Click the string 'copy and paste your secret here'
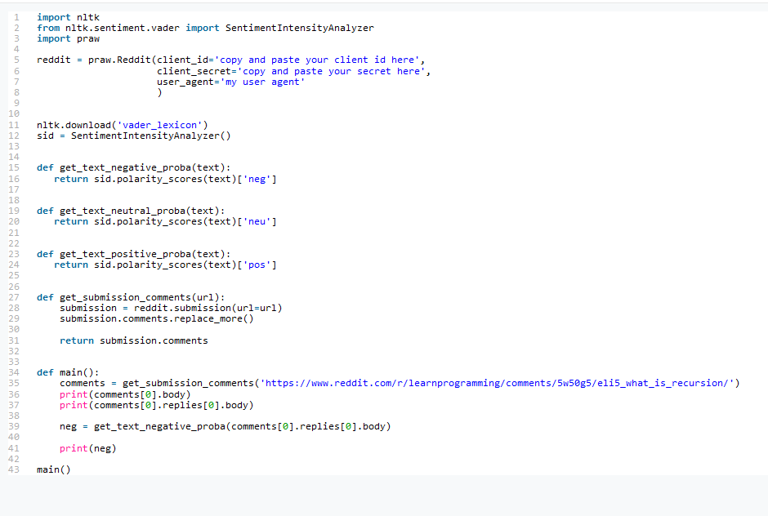The height and width of the screenshot is (516, 768). 332,72
